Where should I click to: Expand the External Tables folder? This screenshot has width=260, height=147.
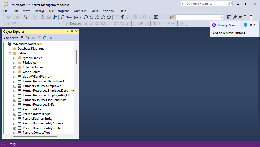tap(15, 68)
